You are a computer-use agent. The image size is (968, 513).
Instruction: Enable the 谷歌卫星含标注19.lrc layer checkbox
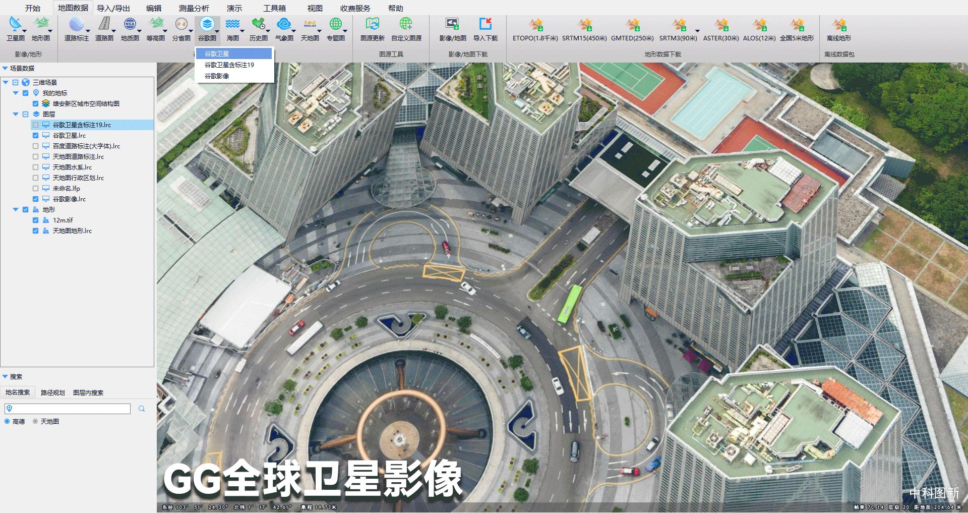[x=35, y=125]
